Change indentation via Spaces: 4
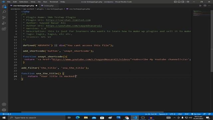The width and height of the screenshot is (213, 120). (163, 114)
